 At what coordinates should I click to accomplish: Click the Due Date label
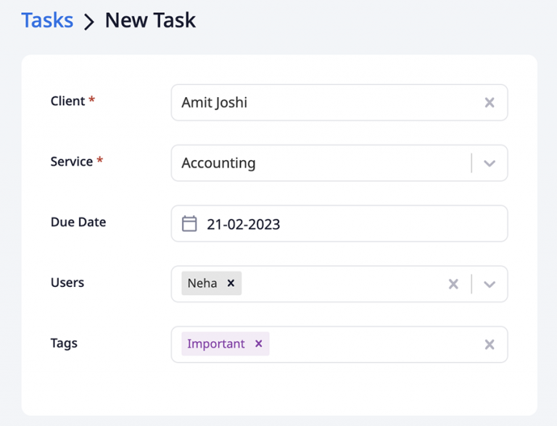point(78,222)
